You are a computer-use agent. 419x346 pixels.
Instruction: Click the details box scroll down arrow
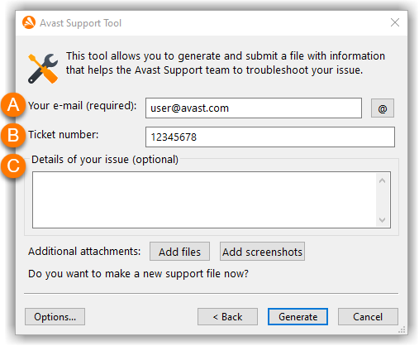point(382,220)
